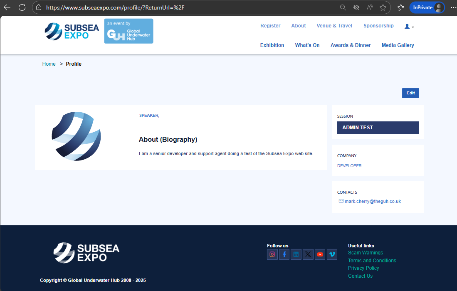This screenshot has width=457, height=291.
Task: Click the Profile breadcrumb text
Action: click(x=74, y=64)
